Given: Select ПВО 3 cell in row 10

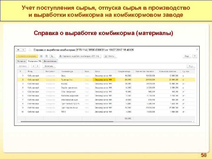Looking at the screenshot, I should tap(70, 112).
